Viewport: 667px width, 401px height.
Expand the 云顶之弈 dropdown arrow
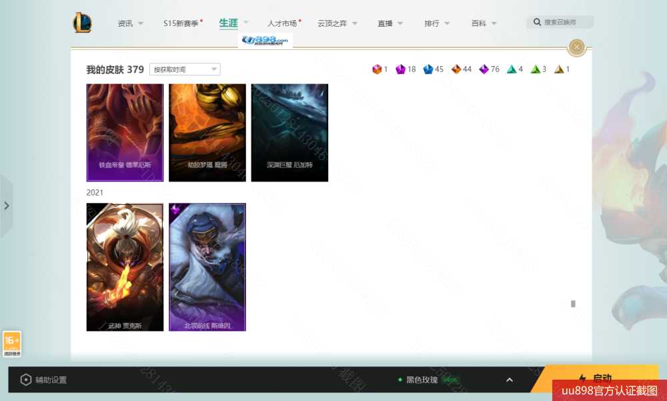click(355, 23)
